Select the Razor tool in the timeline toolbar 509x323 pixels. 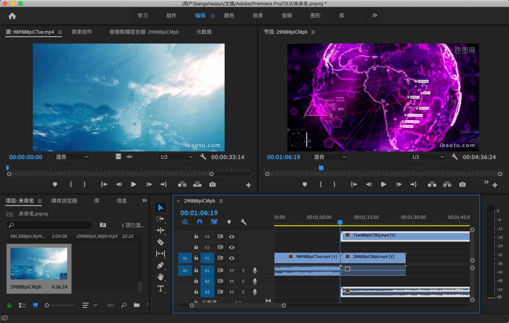pyautogui.click(x=161, y=242)
